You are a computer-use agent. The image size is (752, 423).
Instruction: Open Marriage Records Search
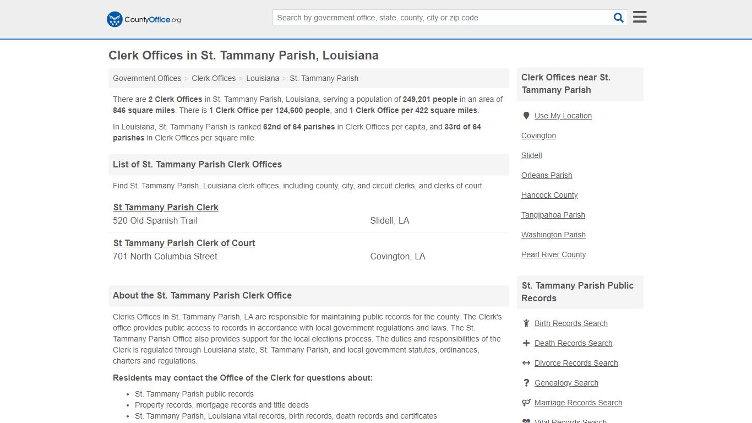coord(578,403)
